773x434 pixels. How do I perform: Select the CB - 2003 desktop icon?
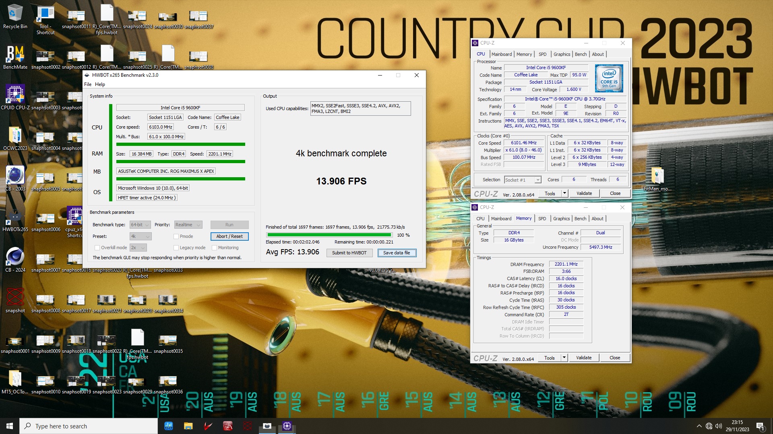pyautogui.click(x=15, y=178)
